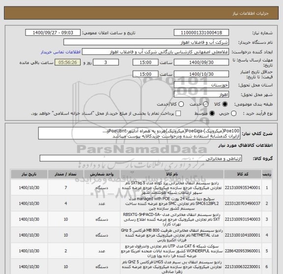283x274 pixels.
Task: Click quantity 7 in row 1
Action: click(x=66, y=187)
